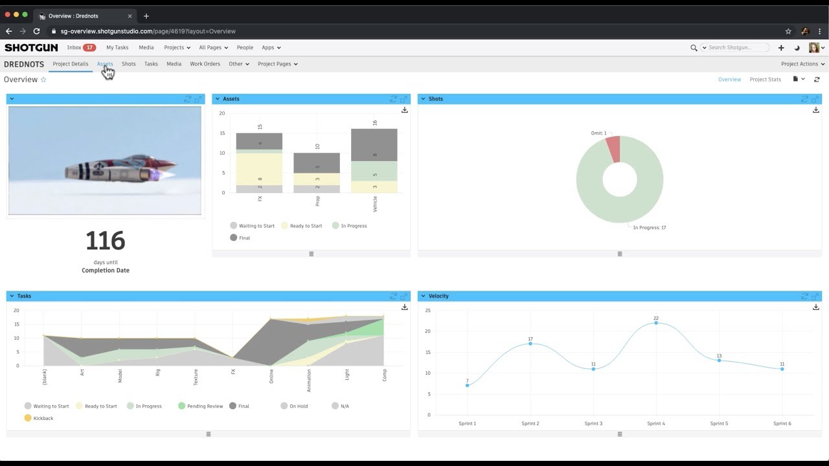Go to My Tasks menu
Image resolution: width=829 pixels, height=466 pixels.
point(117,48)
